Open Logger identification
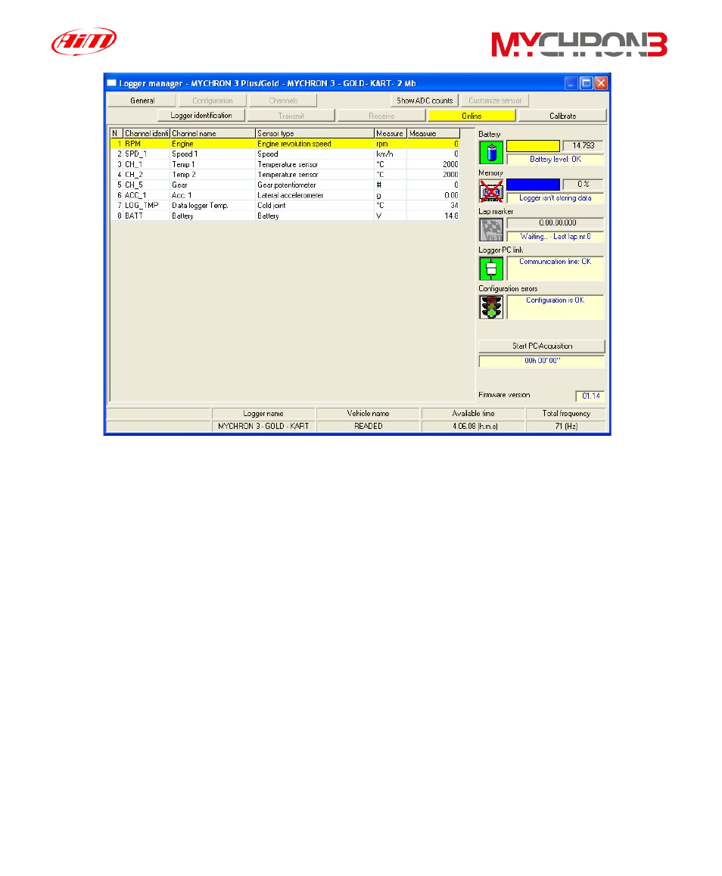 click(x=201, y=116)
